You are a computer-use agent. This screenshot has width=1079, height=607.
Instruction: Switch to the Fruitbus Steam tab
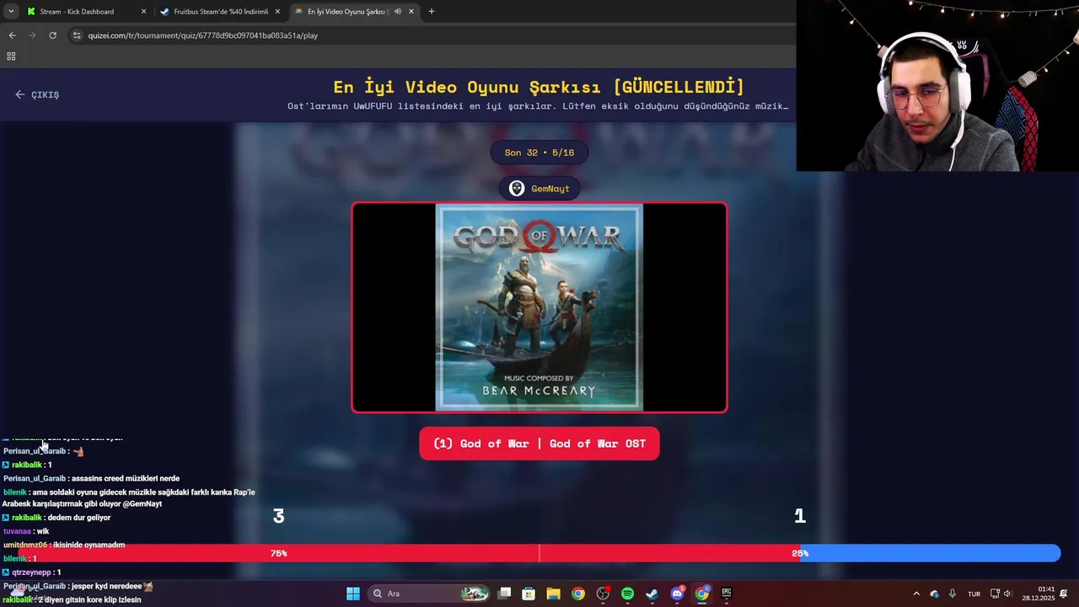[x=220, y=12]
